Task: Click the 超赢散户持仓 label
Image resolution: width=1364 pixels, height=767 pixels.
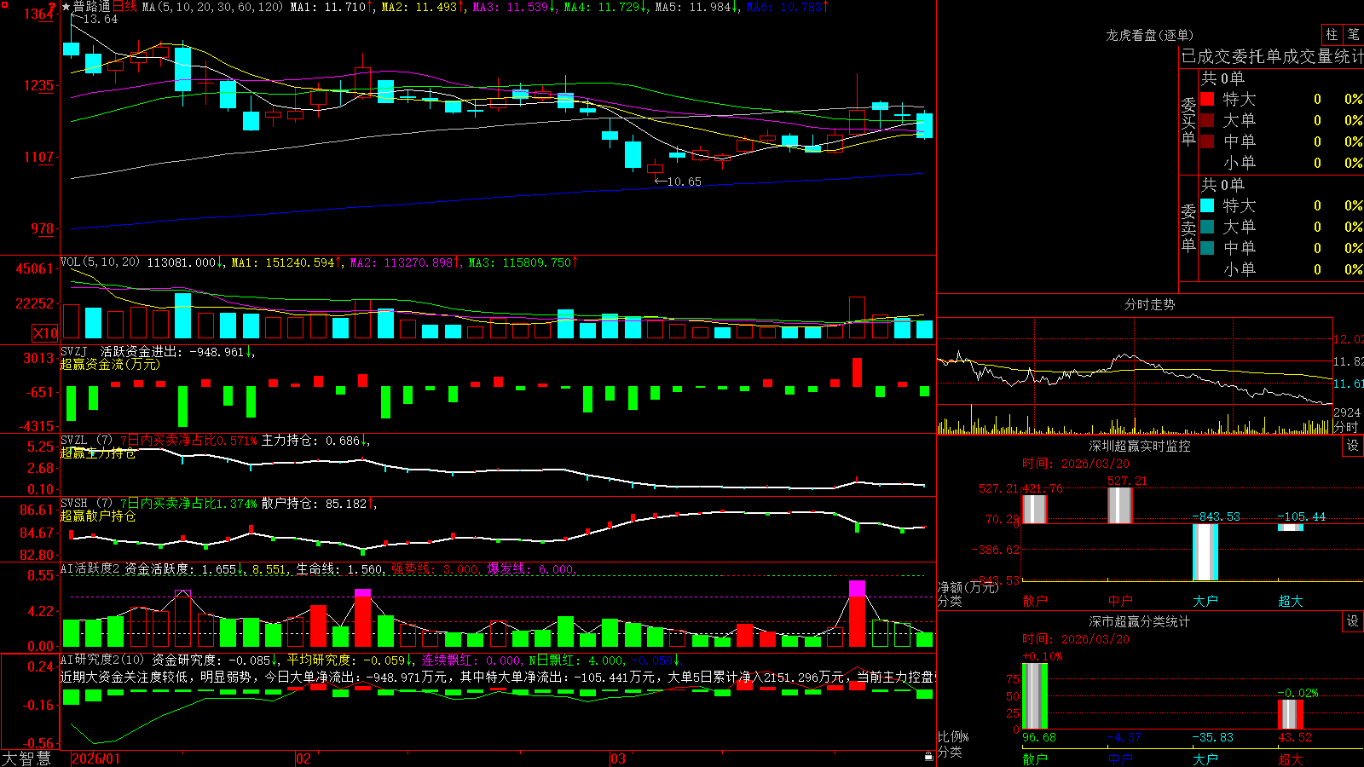Action: 98,516
